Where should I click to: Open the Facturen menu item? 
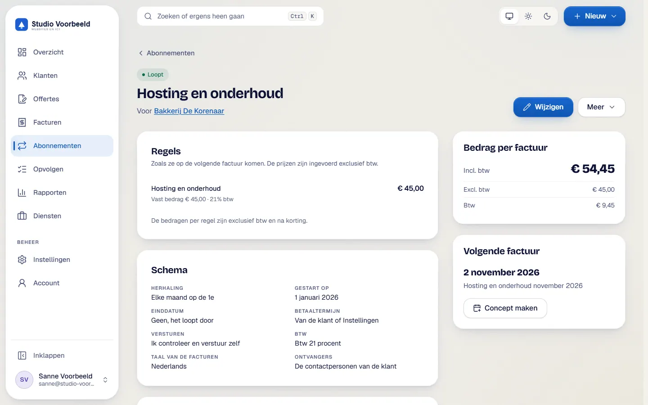[x=62, y=122]
